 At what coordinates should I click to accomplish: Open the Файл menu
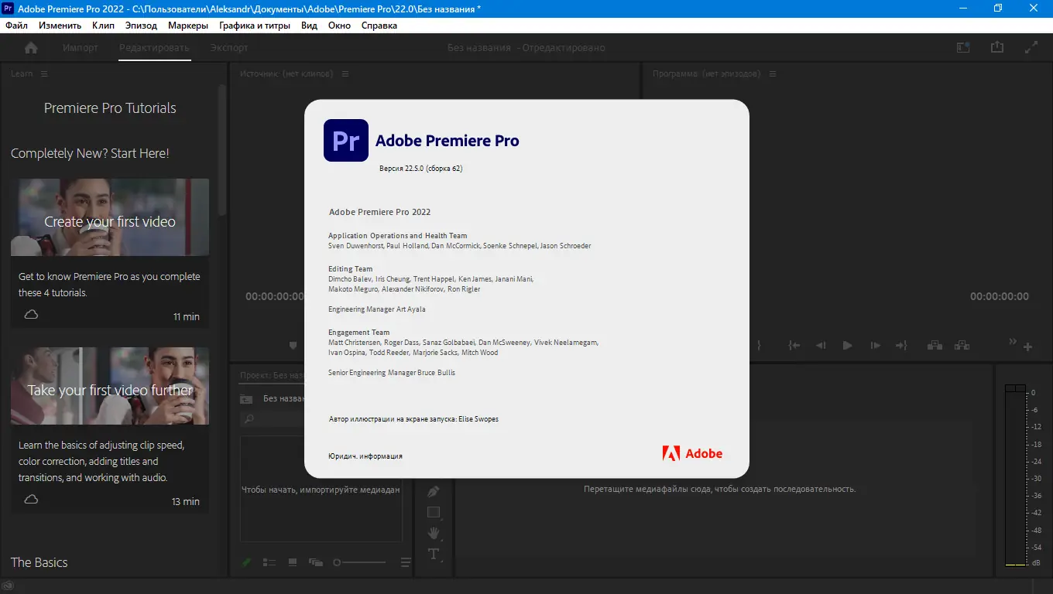(x=16, y=26)
